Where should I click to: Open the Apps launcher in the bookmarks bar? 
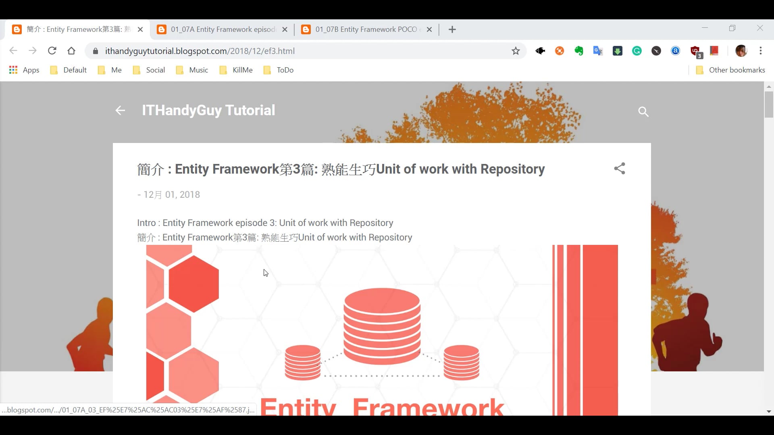pos(13,70)
